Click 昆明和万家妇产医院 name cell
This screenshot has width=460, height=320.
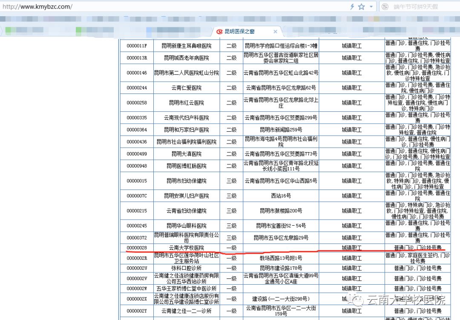click(x=187, y=130)
